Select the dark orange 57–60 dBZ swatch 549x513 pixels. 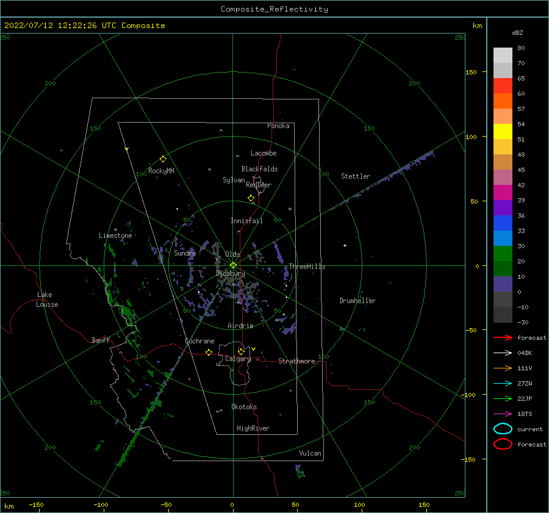(x=503, y=101)
